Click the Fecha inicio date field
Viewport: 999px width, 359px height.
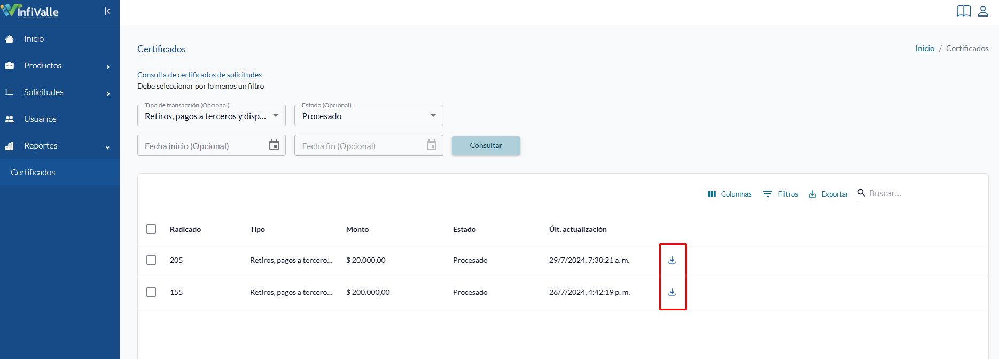(212, 145)
